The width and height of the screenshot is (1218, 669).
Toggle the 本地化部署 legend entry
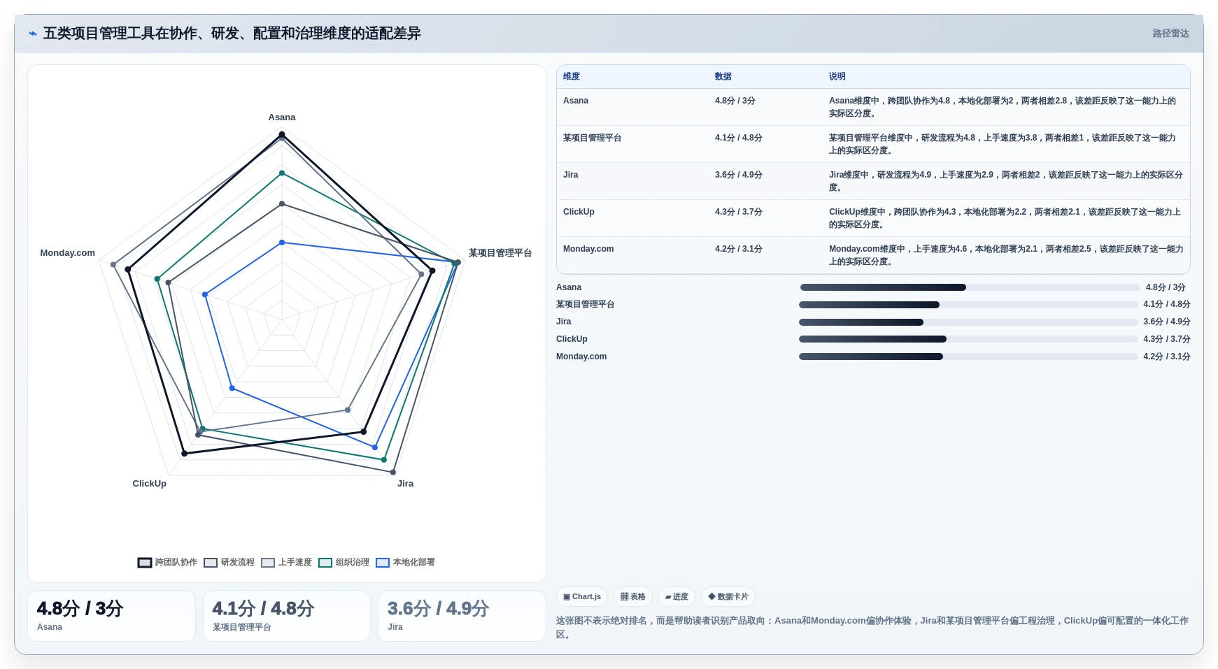coord(406,562)
